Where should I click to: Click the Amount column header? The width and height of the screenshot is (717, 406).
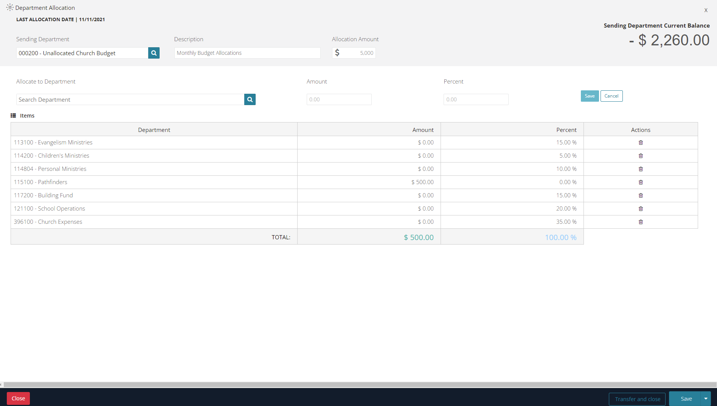[x=369, y=130]
